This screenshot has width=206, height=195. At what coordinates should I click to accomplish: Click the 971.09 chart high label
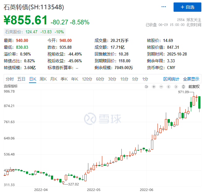pyautogui.click(x=183, y=92)
